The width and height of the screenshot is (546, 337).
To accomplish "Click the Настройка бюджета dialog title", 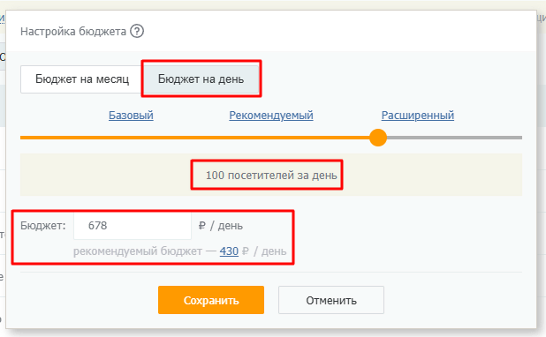I will tap(73, 31).
